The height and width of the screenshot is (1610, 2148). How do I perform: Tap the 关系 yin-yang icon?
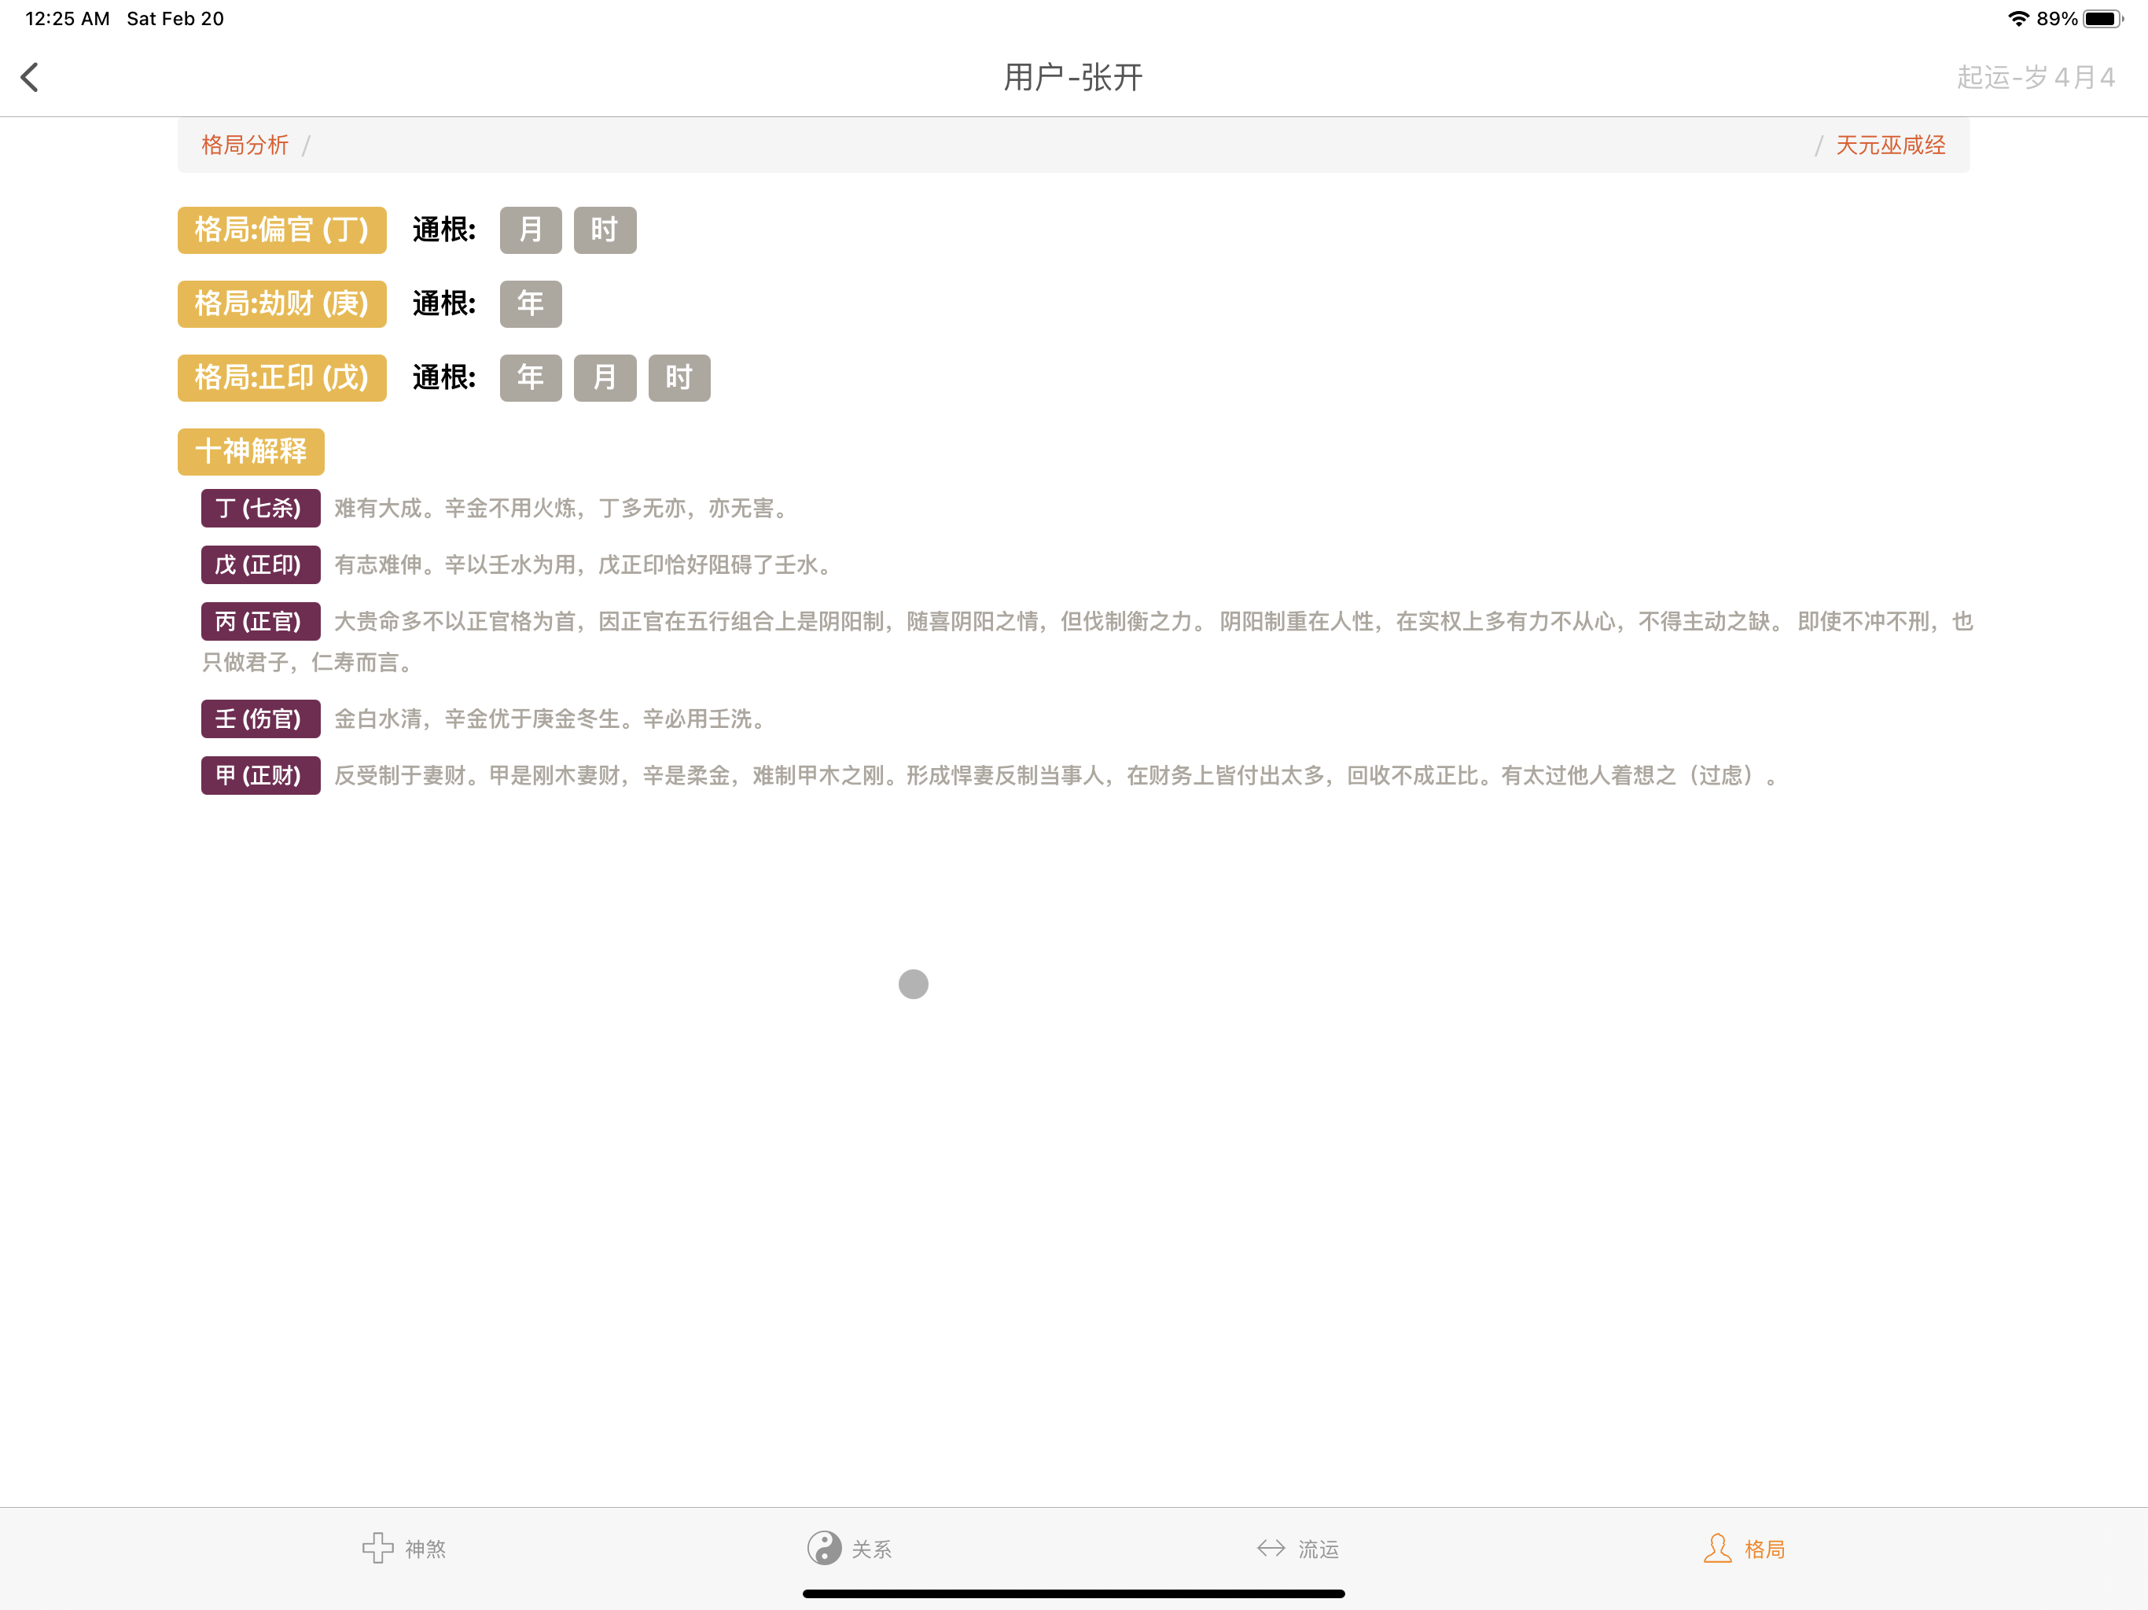(x=823, y=1548)
